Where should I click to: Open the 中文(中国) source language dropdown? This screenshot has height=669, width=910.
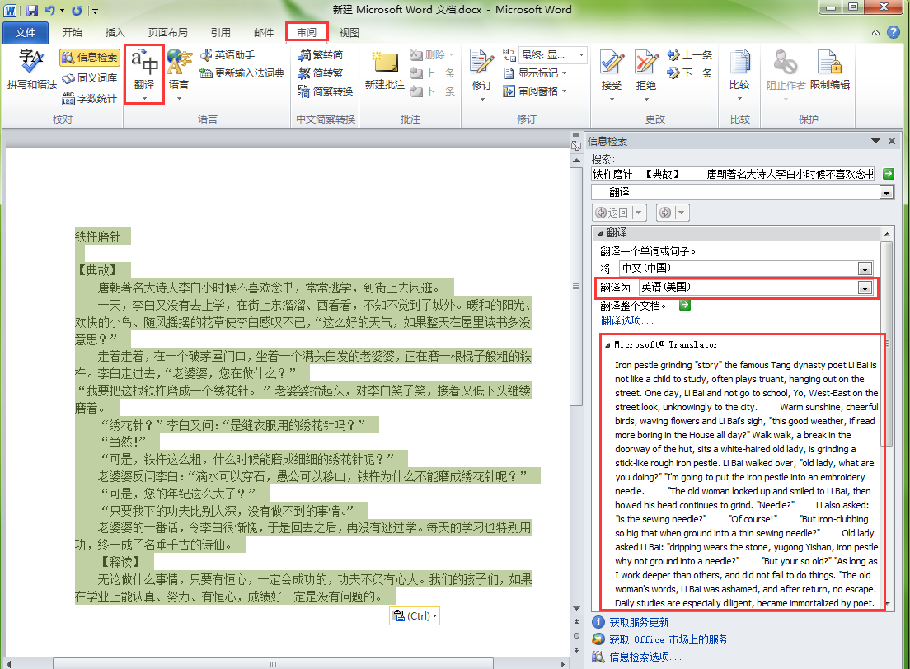point(865,269)
